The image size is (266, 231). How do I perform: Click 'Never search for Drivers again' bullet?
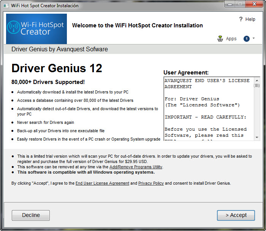(x=46, y=122)
